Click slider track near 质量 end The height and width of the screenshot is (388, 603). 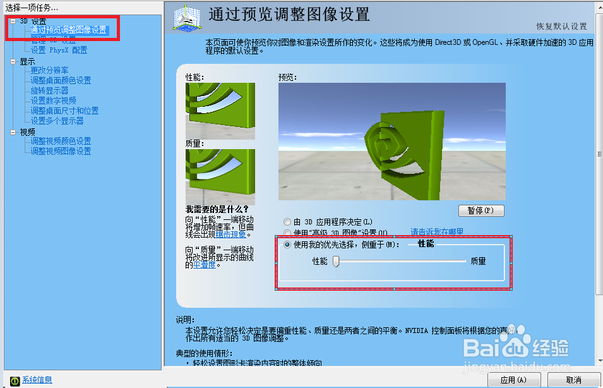(x=462, y=261)
